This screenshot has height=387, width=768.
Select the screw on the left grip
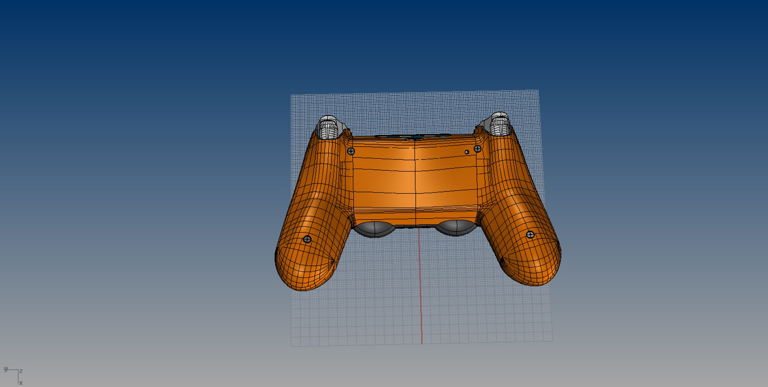307,239
